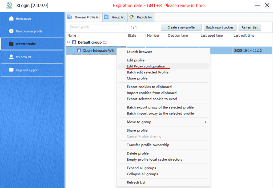
Task: Click the Help and support book icon
Action: tap(11, 70)
